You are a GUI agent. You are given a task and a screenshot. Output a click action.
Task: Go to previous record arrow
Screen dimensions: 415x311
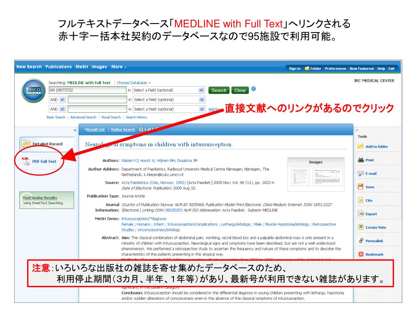click(141, 129)
